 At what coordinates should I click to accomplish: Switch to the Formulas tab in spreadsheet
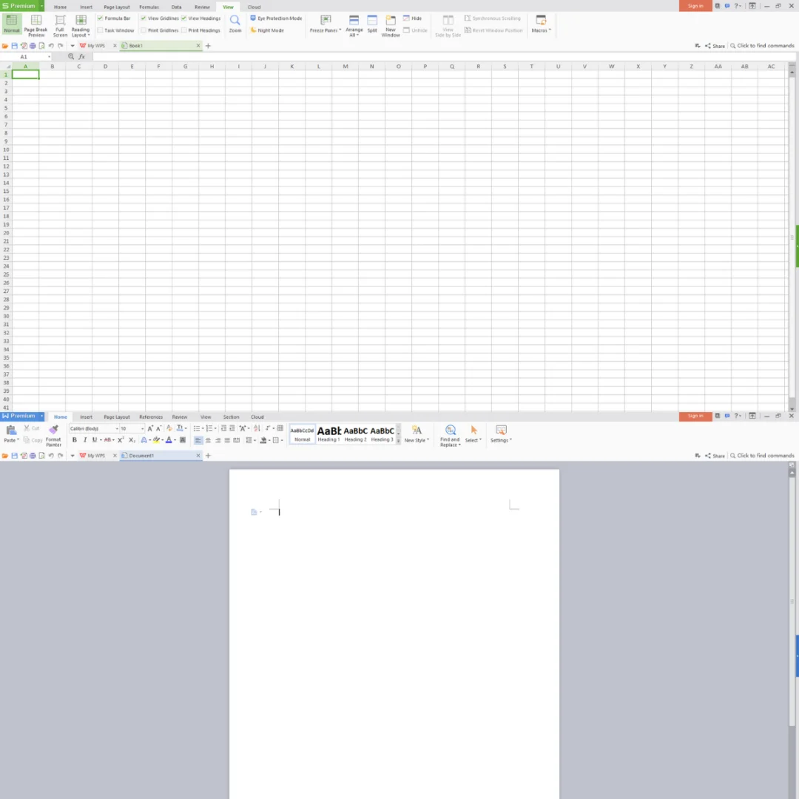[x=149, y=7]
